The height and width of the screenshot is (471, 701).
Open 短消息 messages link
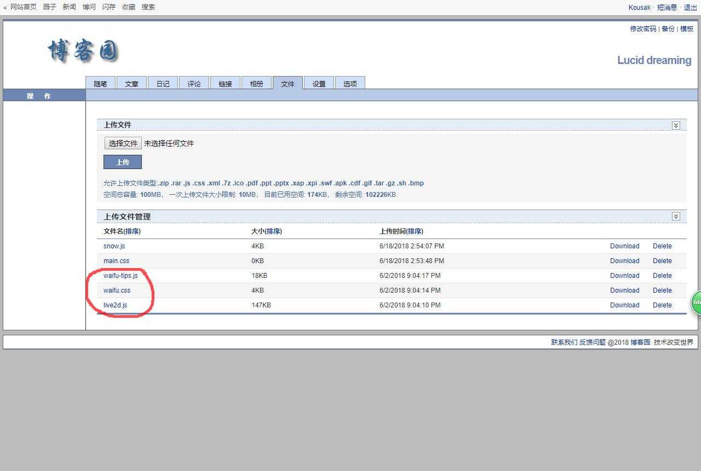(x=667, y=8)
